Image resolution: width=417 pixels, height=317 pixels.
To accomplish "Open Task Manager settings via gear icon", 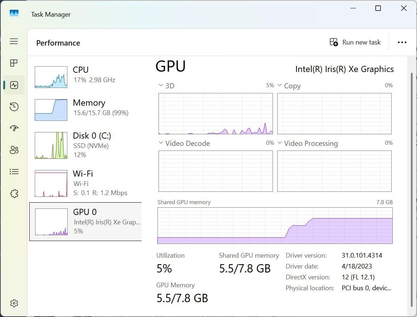I will [x=14, y=303].
